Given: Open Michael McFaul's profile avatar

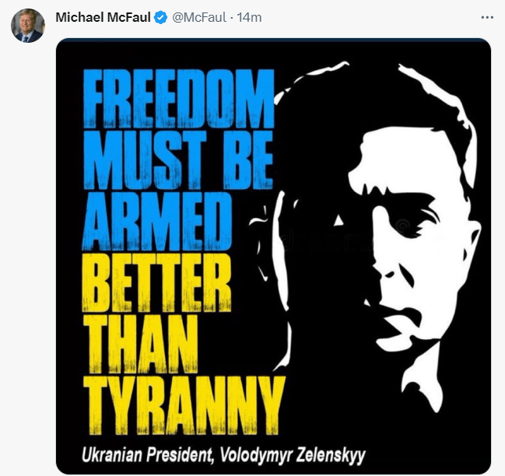Looking at the screenshot, I should click(x=27, y=26).
